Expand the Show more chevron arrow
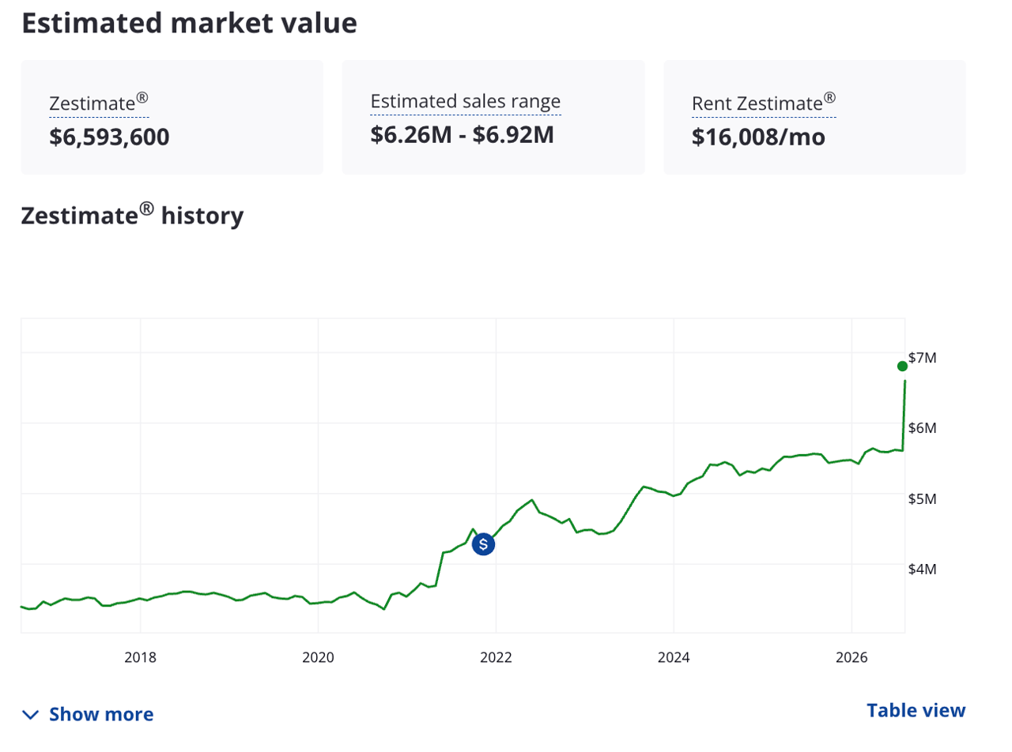Screen dimensions: 1012x752 pos(30,715)
